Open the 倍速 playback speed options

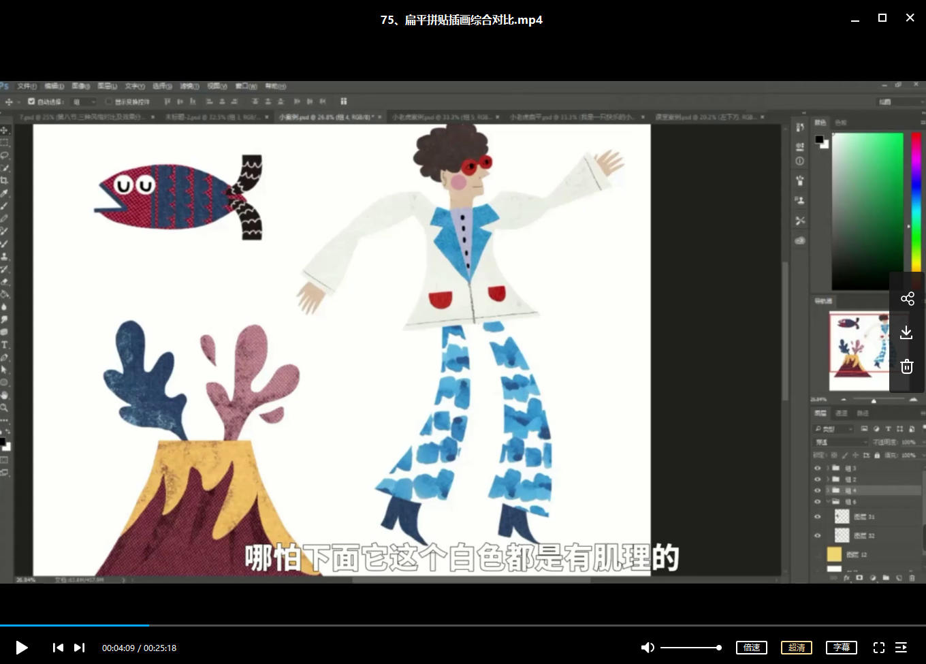point(752,648)
